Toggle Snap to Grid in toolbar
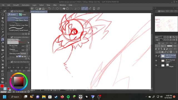This screenshot has height=100, width=178. (x=90, y=9)
